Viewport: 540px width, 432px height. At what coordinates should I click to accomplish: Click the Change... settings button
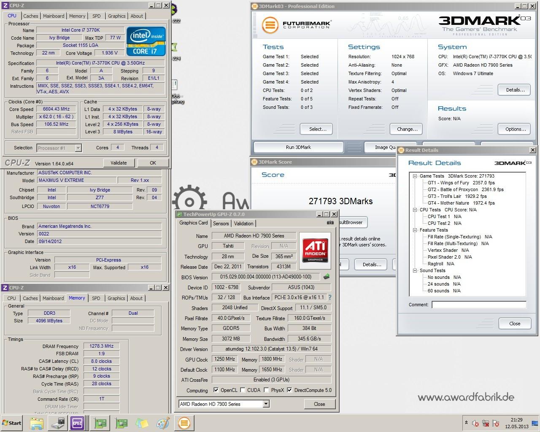(x=407, y=129)
